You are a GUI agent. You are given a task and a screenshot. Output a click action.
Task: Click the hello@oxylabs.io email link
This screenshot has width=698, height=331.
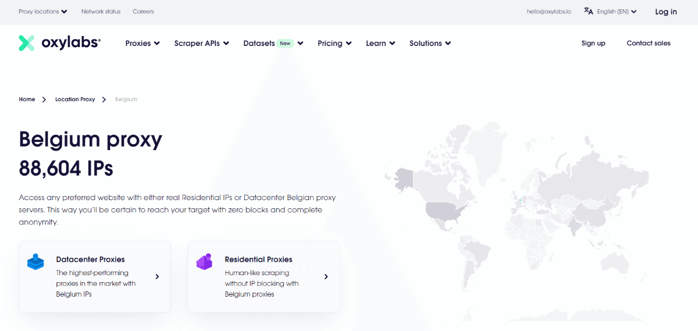coord(550,12)
